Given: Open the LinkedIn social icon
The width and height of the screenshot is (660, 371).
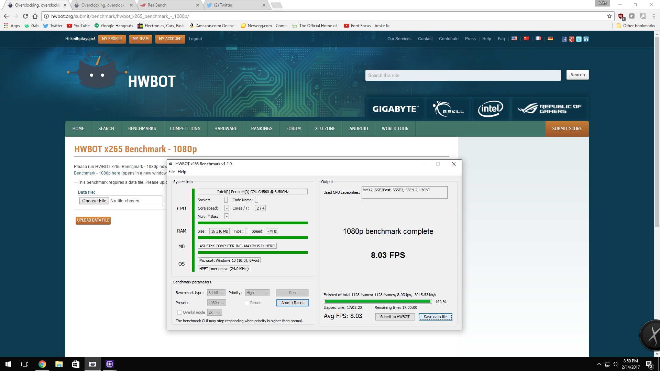Looking at the screenshot, I should click(x=586, y=39).
